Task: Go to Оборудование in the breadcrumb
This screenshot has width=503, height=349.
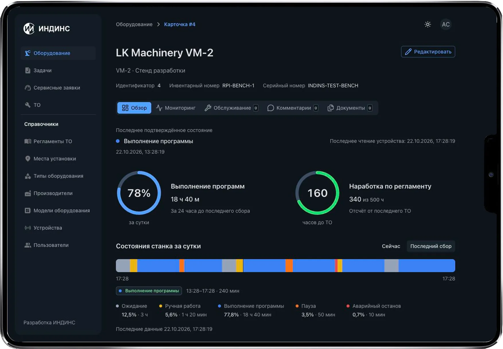Action: coord(134,24)
